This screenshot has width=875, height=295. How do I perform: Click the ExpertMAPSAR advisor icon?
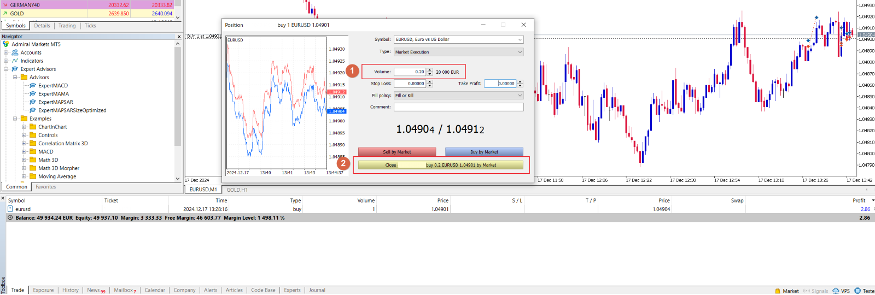coord(33,102)
